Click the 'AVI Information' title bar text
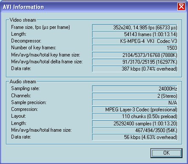188x164 pixels. coord(23,7)
